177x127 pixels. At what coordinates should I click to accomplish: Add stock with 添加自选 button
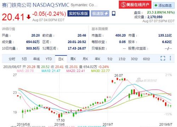[164, 5]
